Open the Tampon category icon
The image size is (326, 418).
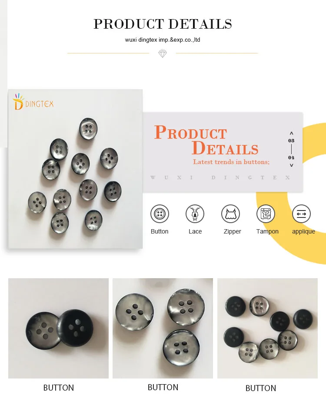[x=266, y=214]
